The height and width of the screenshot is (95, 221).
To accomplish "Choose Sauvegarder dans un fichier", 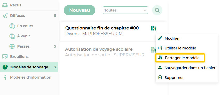I will [187, 68].
